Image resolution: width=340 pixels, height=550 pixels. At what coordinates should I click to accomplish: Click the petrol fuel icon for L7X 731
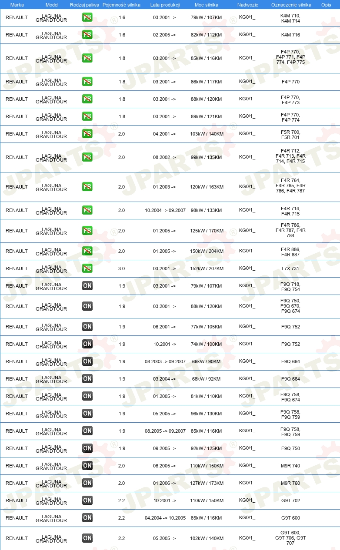(x=87, y=268)
